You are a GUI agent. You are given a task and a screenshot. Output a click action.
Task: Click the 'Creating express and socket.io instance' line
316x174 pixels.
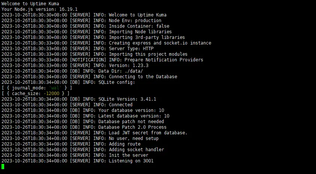[106, 43]
